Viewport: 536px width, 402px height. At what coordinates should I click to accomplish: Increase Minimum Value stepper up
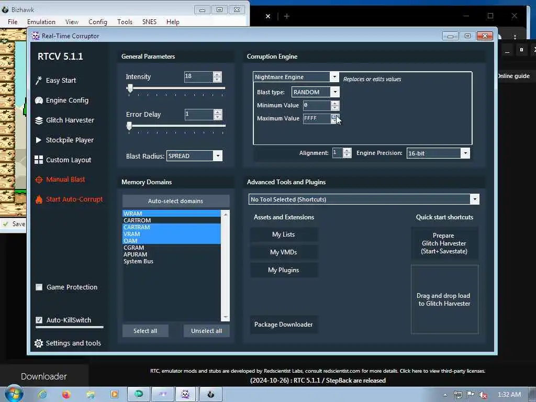[x=335, y=103]
